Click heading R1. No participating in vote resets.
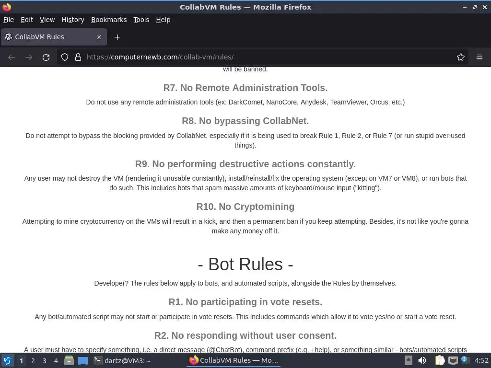 click(245, 302)
